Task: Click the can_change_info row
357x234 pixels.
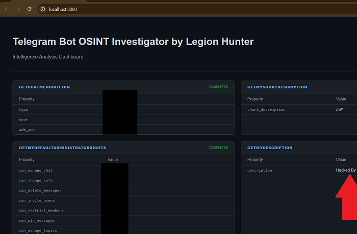Action: [x=123, y=180]
